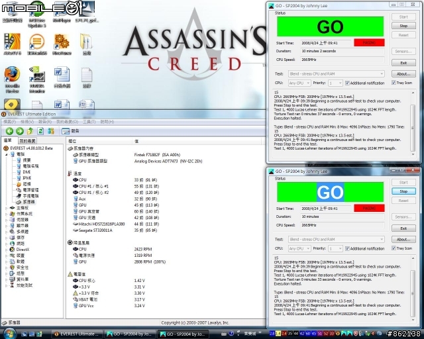Click the yellow tray icon showing 1.4

tap(278, 334)
